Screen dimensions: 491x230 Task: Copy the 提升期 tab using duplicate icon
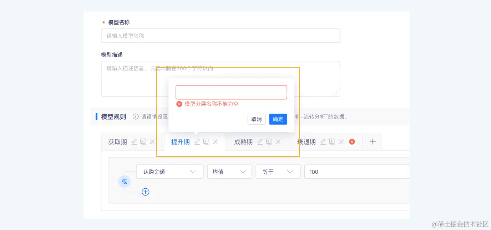(206, 142)
